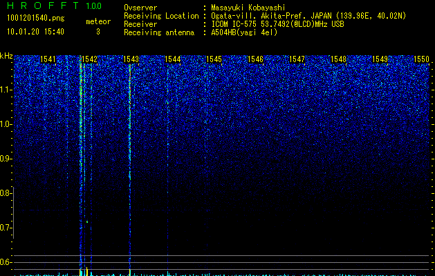
Task: Click the 1545 time marker
Action: (214, 59)
